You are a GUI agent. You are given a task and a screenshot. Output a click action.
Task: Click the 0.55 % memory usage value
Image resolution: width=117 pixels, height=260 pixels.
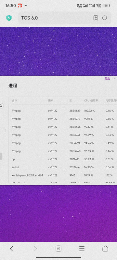tap(110, 119)
